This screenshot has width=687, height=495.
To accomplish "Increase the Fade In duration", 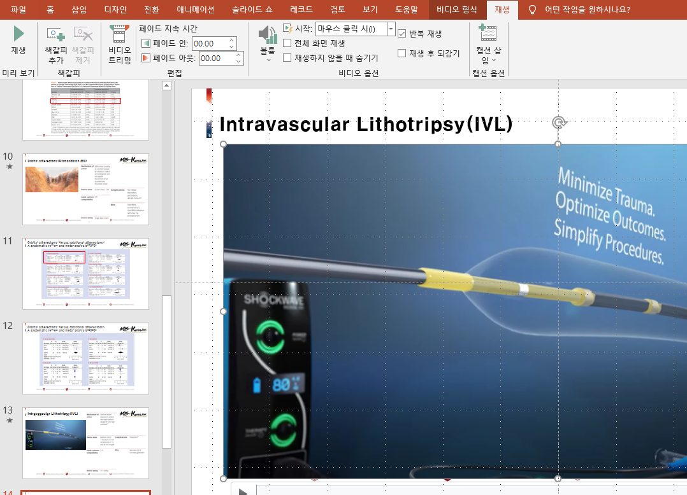I will pos(232,40).
